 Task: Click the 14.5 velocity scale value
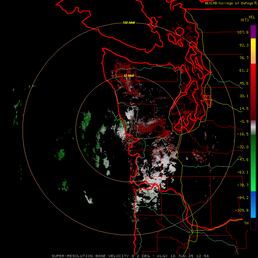pyautogui.click(x=244, y=109)
